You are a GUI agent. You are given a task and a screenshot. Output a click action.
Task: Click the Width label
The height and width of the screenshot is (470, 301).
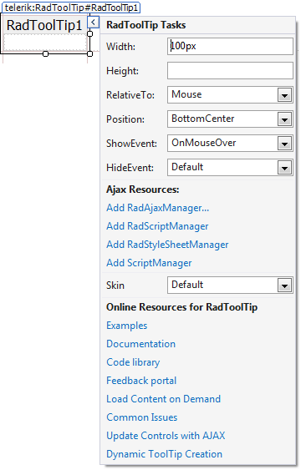pos(120,47)
